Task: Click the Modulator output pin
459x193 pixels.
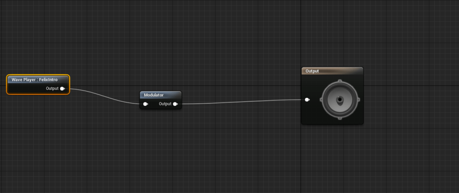Action: click(x=175, y=104)
